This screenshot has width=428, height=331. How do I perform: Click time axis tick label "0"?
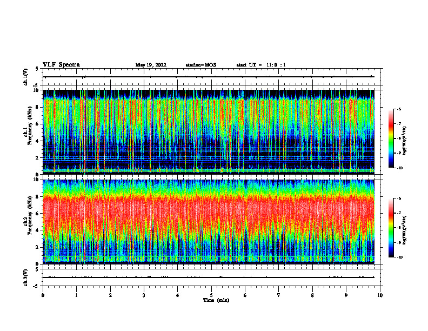tap(43, 295)
